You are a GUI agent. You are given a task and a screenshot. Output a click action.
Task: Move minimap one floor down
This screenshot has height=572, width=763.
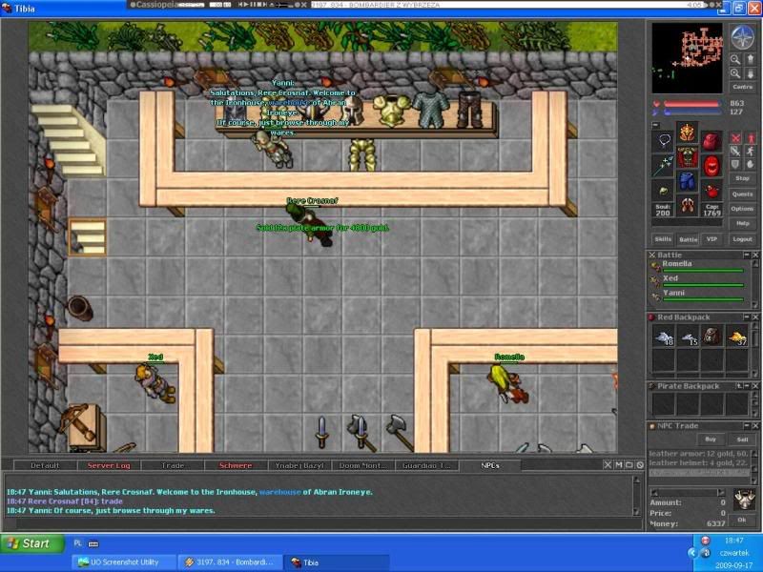(x=751, y=73)
